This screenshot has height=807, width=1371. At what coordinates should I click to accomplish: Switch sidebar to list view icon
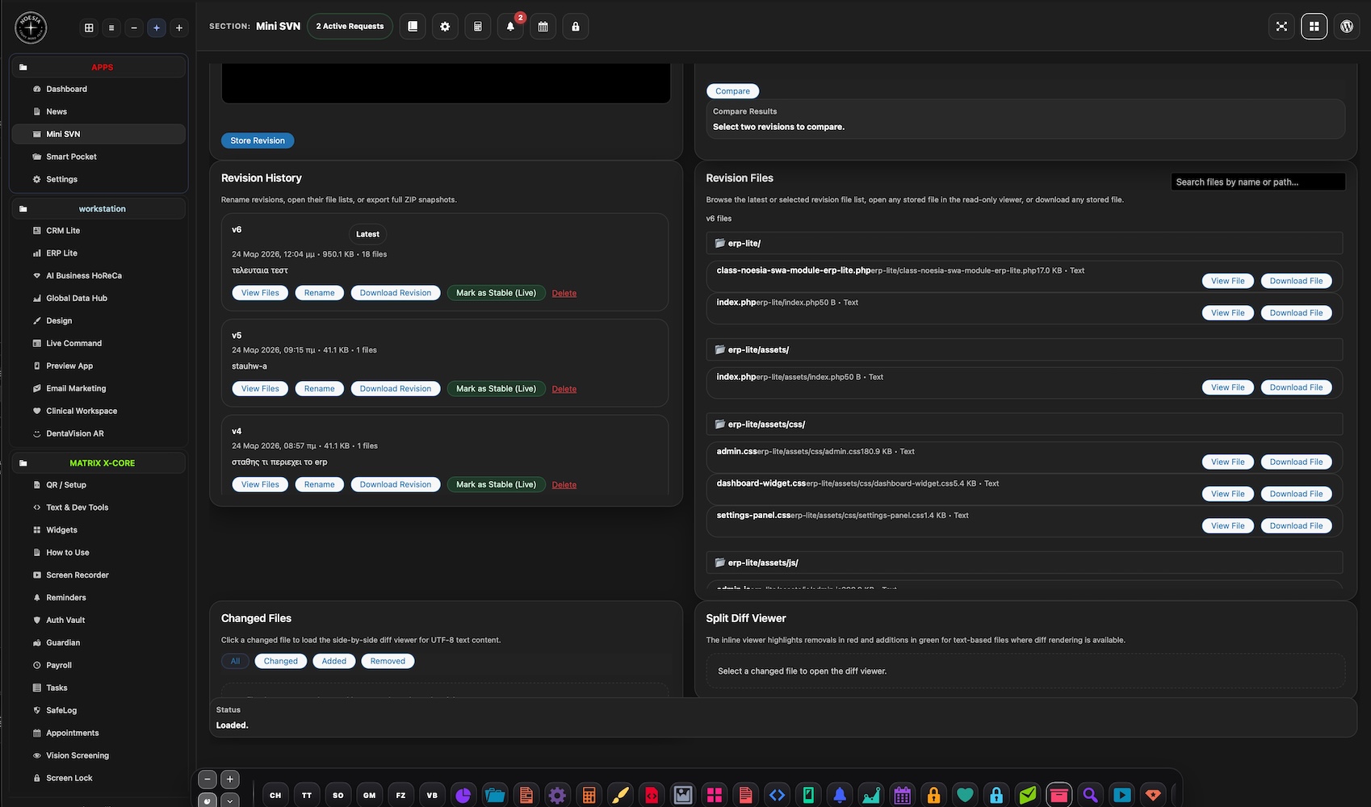(x=111, y=27)
